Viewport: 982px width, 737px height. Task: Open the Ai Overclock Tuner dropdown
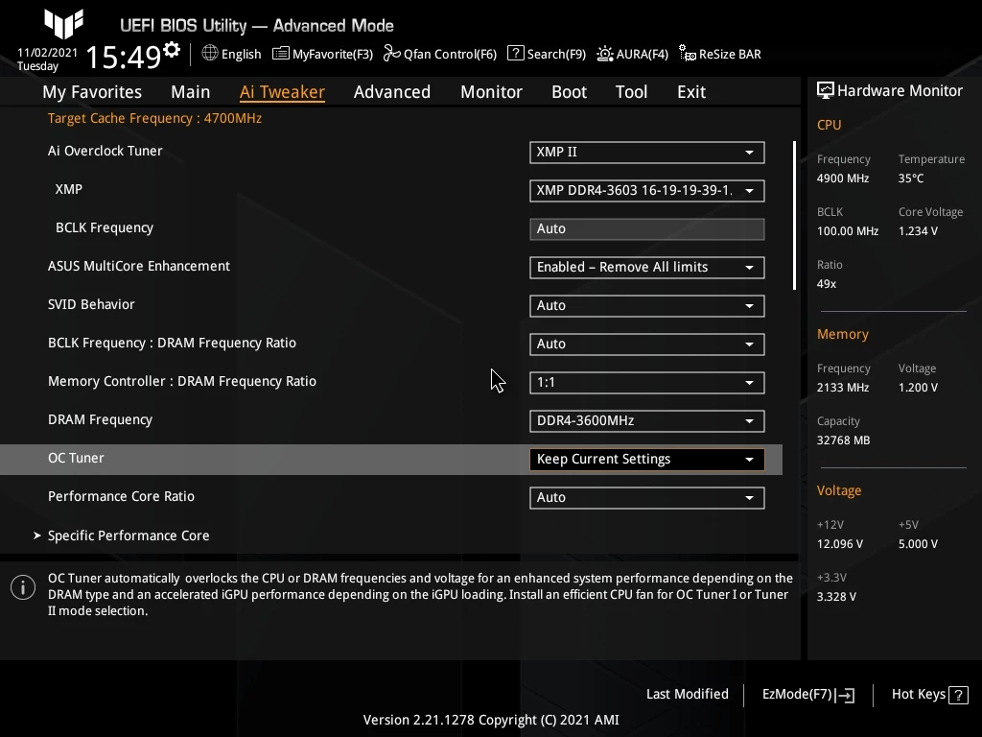[x=647, y=153]
